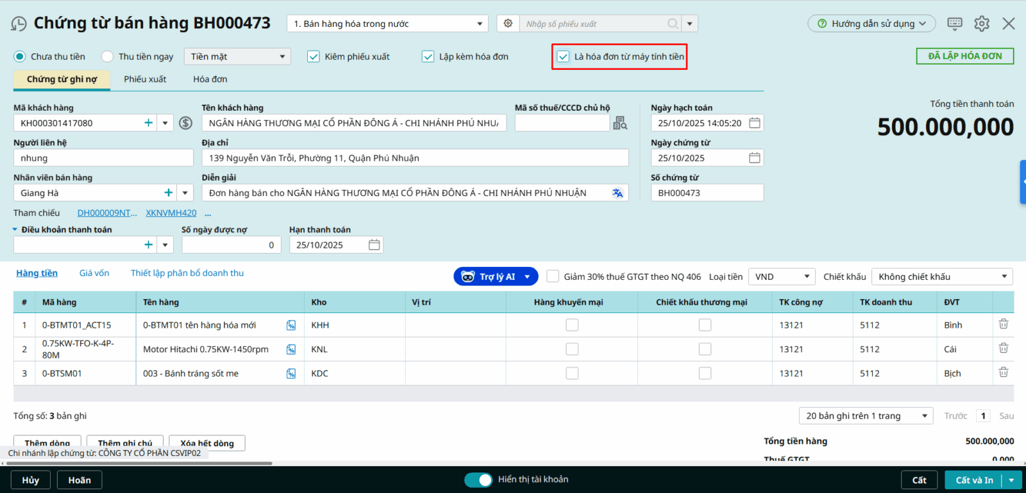1026x493 pixels.
Task: Switch to the Phiếu xuất tab
Action: (x=145, y=79)
